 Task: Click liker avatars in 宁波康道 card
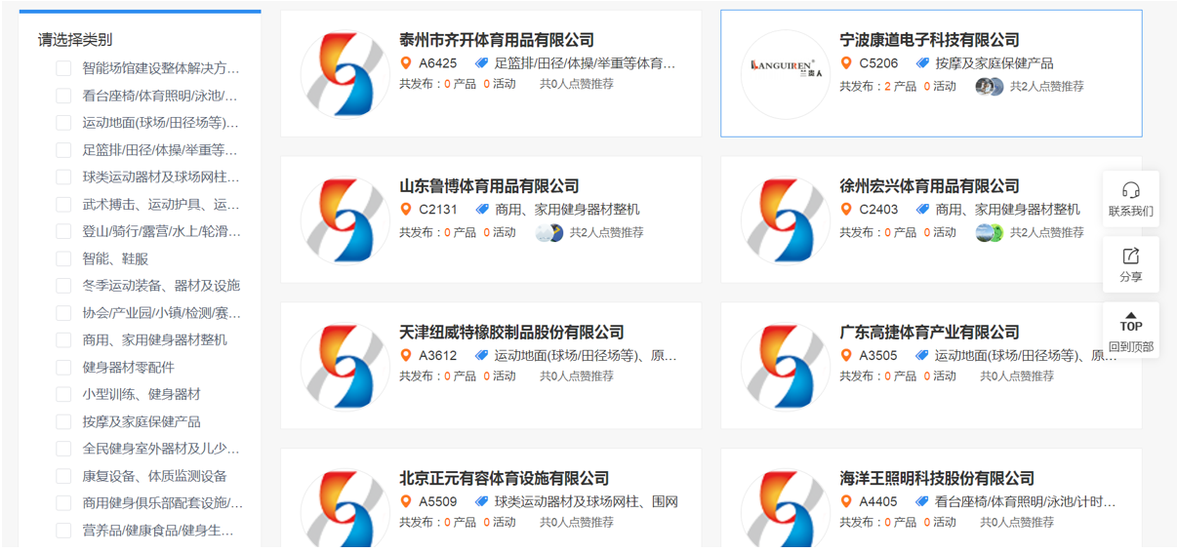(x=990, y=87)
